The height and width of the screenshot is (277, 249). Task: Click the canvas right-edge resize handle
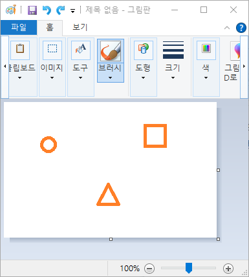click(218, 170)
